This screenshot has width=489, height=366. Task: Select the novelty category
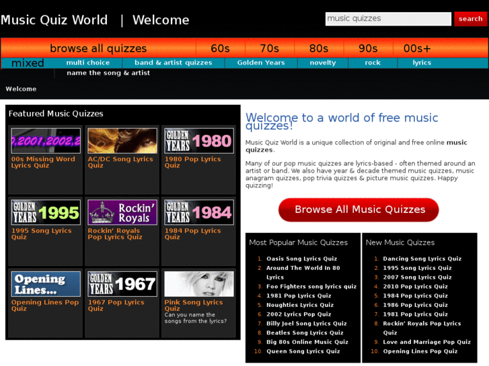pyautogui.click(x=323, y=62)
